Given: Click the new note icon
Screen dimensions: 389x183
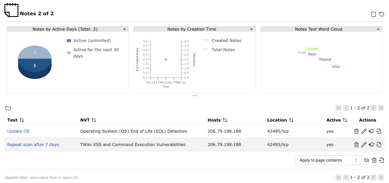Looking at the screenshot, I should (374, 14).
